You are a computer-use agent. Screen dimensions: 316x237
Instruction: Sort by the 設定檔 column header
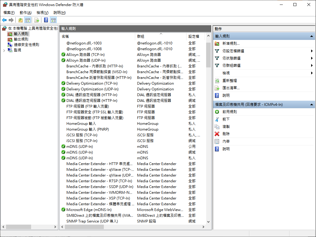tap(196, 36)
